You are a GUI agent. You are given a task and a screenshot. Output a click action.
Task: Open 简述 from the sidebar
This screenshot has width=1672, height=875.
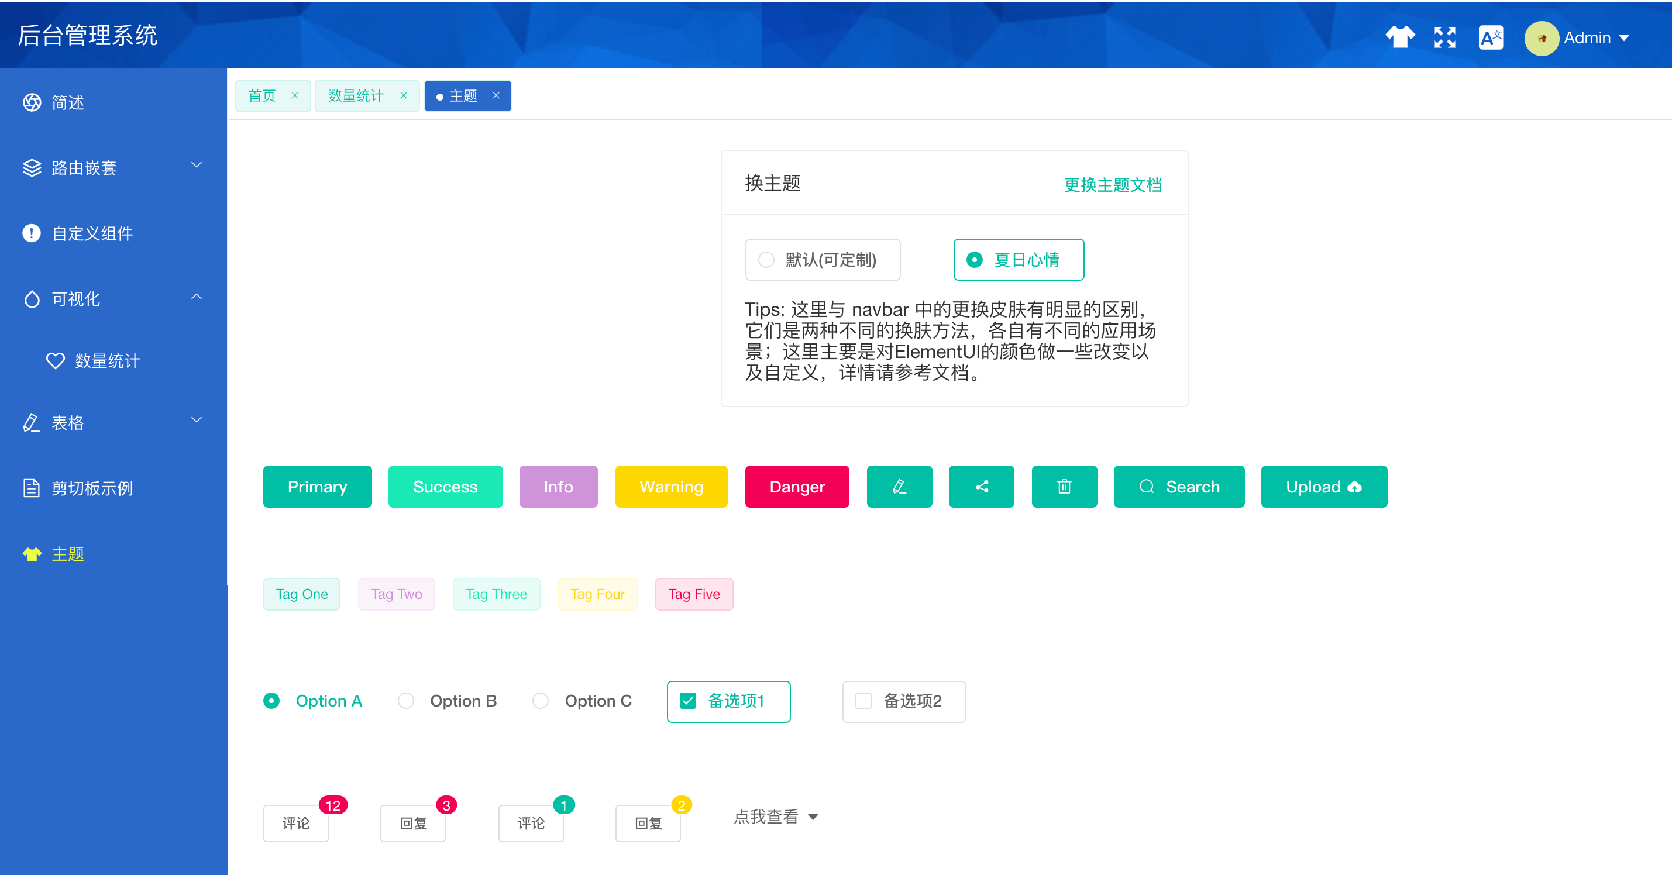coord(67,102)
